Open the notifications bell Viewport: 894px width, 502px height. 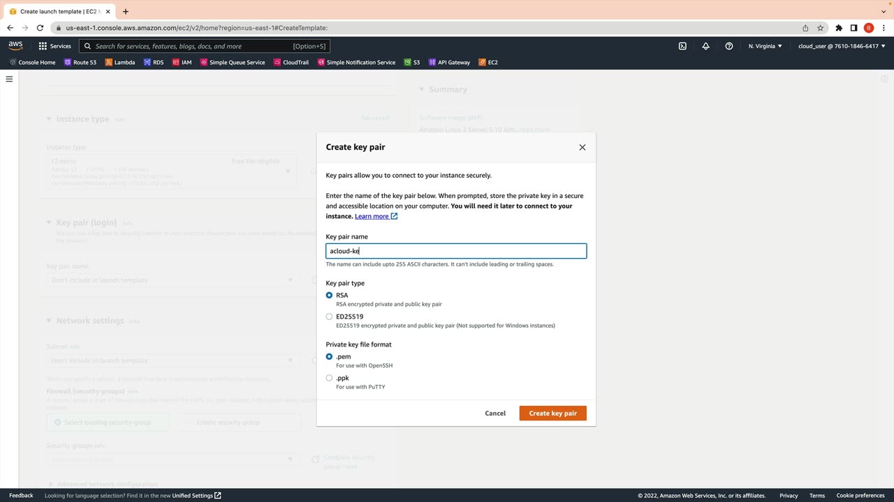pyautogui.click(x=705, y=46)
